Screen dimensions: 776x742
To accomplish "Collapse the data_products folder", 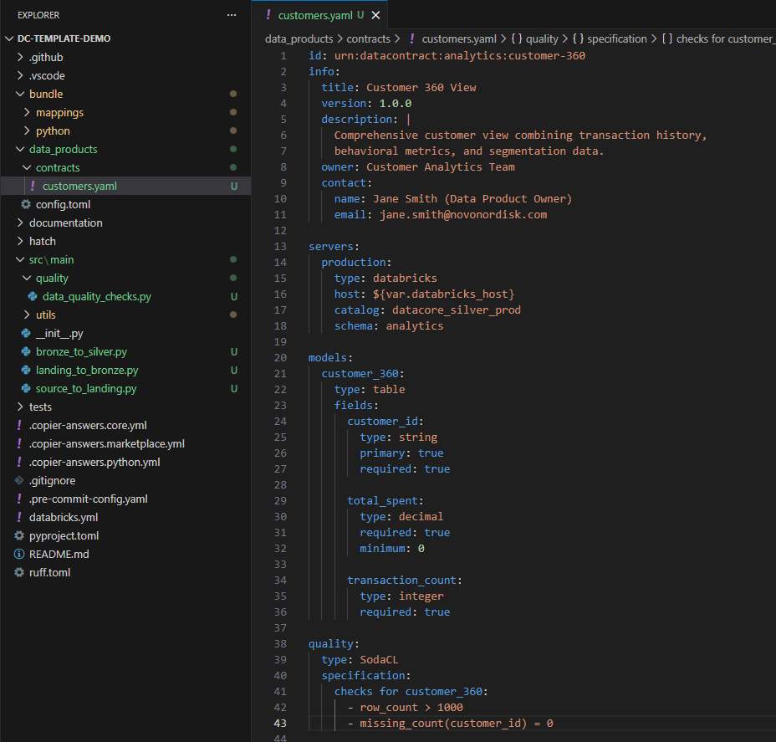I will (20, 149).
